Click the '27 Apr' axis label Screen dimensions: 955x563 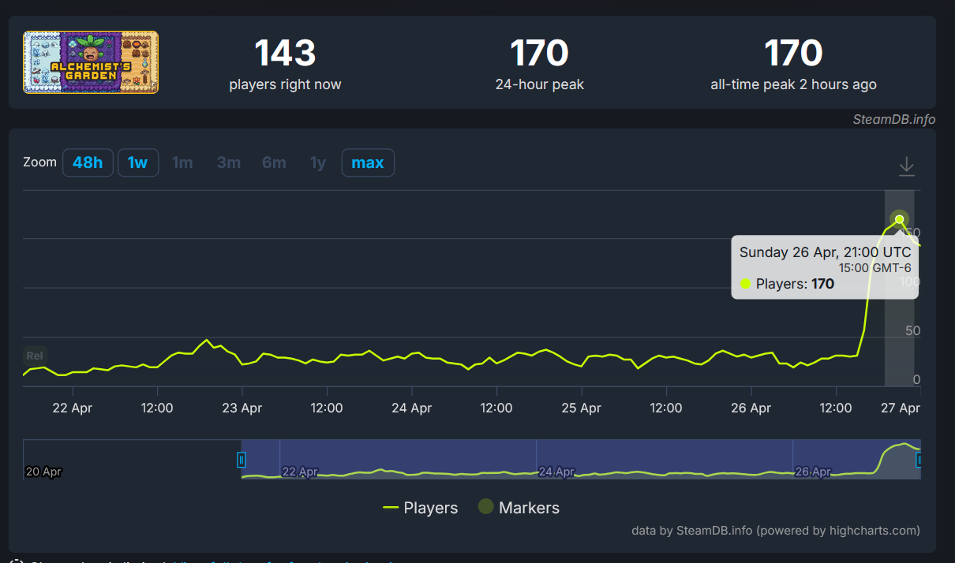(900, 408)
